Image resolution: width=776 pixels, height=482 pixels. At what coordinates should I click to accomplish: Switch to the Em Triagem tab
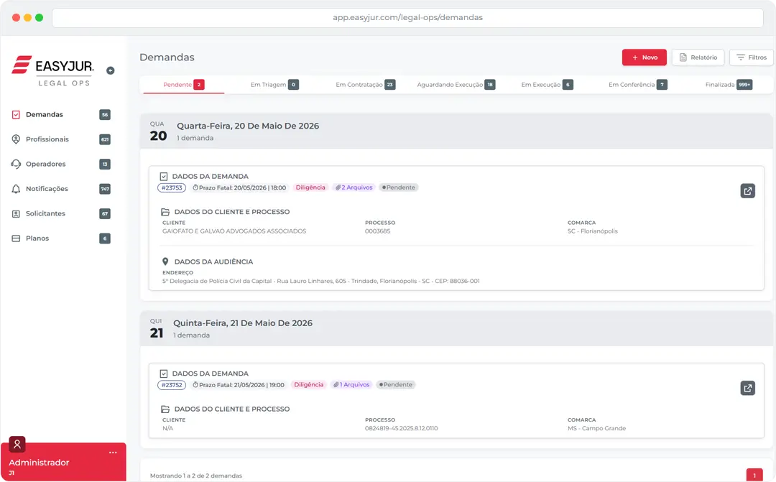274,85
